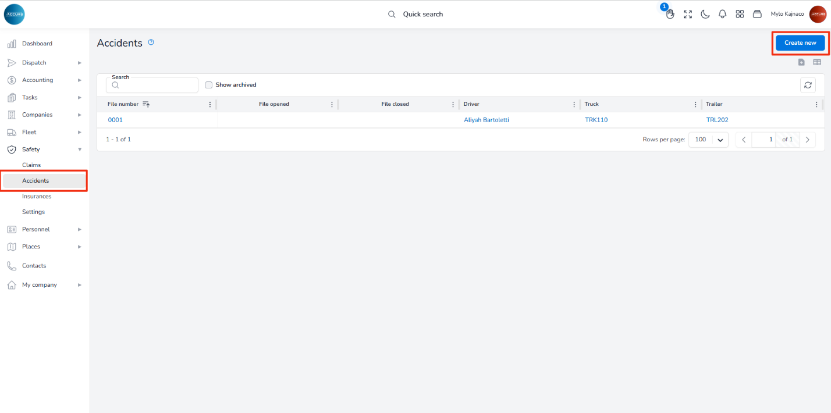Click the help icon beside Accidents title

(151, 42)
